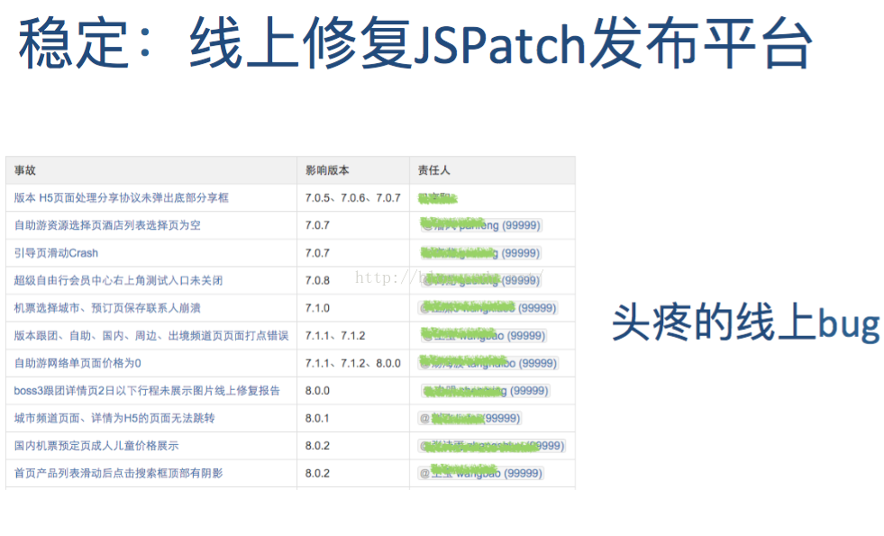This screenshot has height=536, width=884.
Task: Click the 影响版本 column header
Action: pyautogui.click(x=327, y=170)
